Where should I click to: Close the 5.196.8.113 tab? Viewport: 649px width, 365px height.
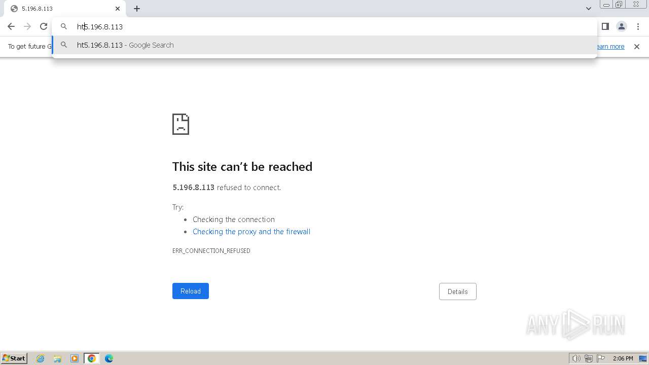pos(118,9)
